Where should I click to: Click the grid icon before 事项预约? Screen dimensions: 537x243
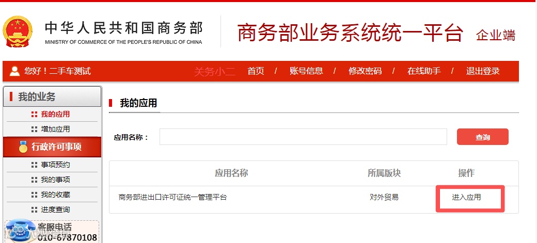point(34,165)
